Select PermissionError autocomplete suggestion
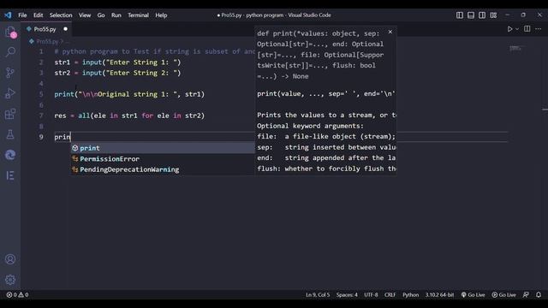548x308 pixels. pos(163,159)
